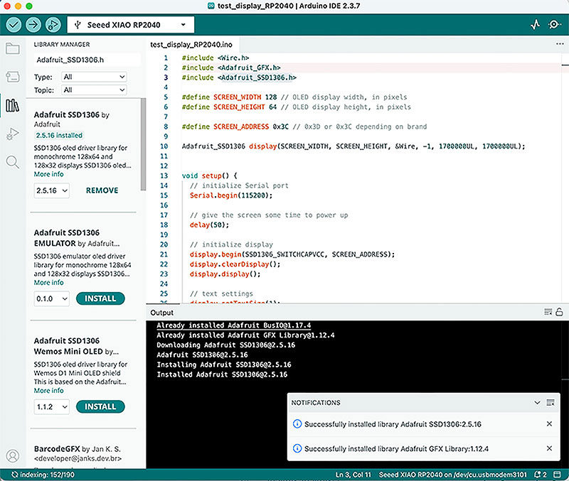The width and height of the screenshot is (569, 481).
Task: Click the Serial.begin(115200); code line
Action: click(x=230, y=195)
